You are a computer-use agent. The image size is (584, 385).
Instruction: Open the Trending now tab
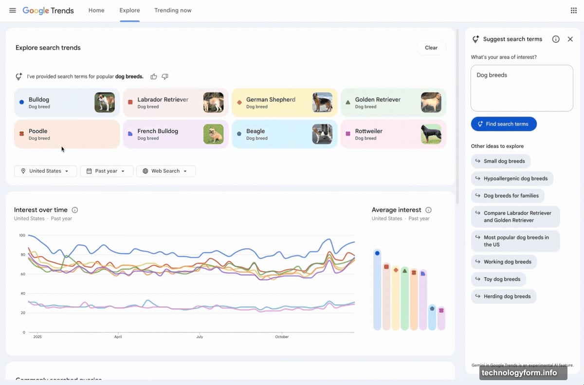tap(173, 10)
